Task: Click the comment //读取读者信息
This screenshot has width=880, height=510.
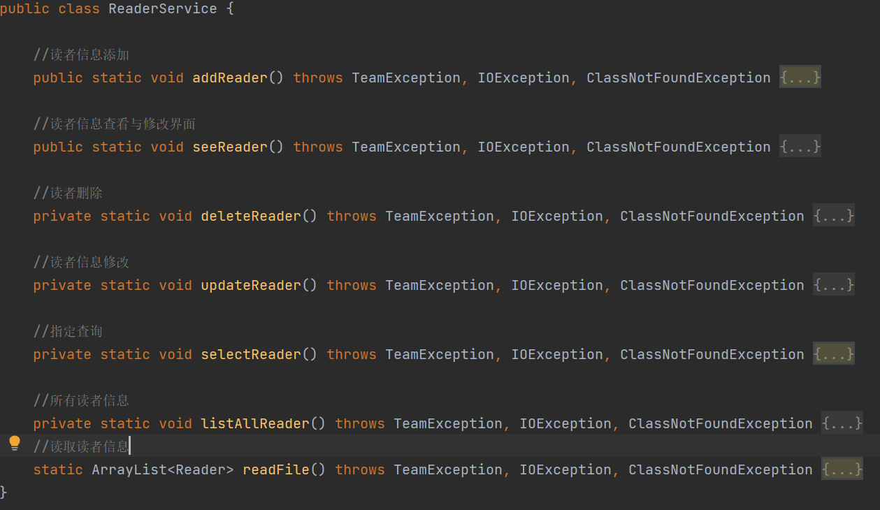Action: tap(81, 446)
